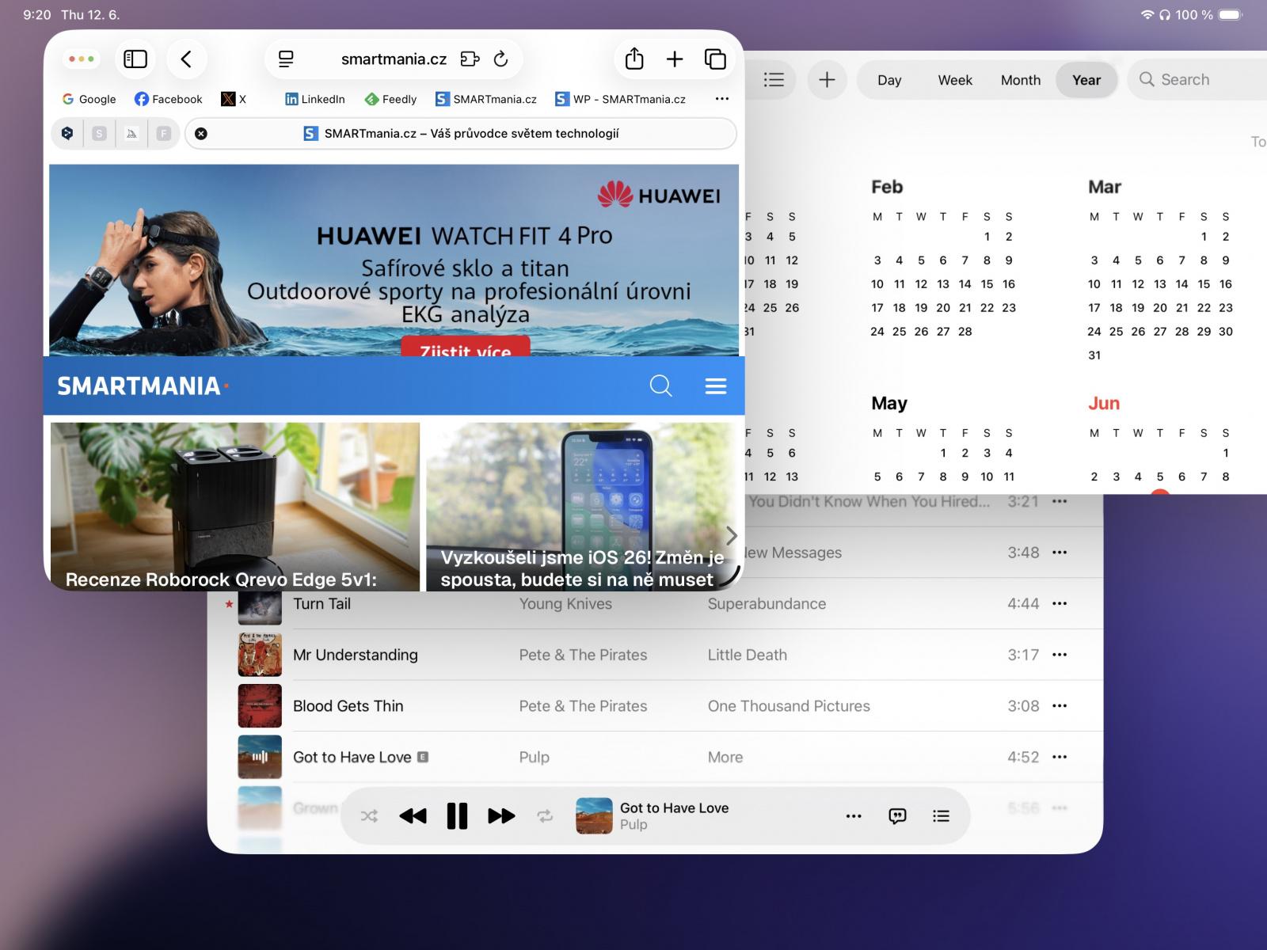
Task: Open options for the New Messages song
Action: point(1060,552)
